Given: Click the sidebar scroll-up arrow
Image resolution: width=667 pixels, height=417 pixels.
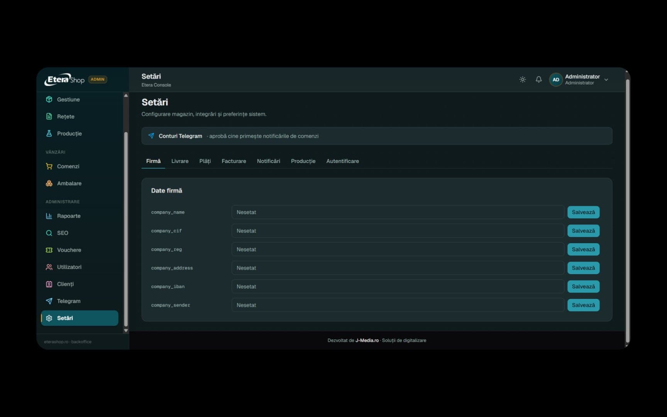Looking at the screenshot, I should point(126,95).
